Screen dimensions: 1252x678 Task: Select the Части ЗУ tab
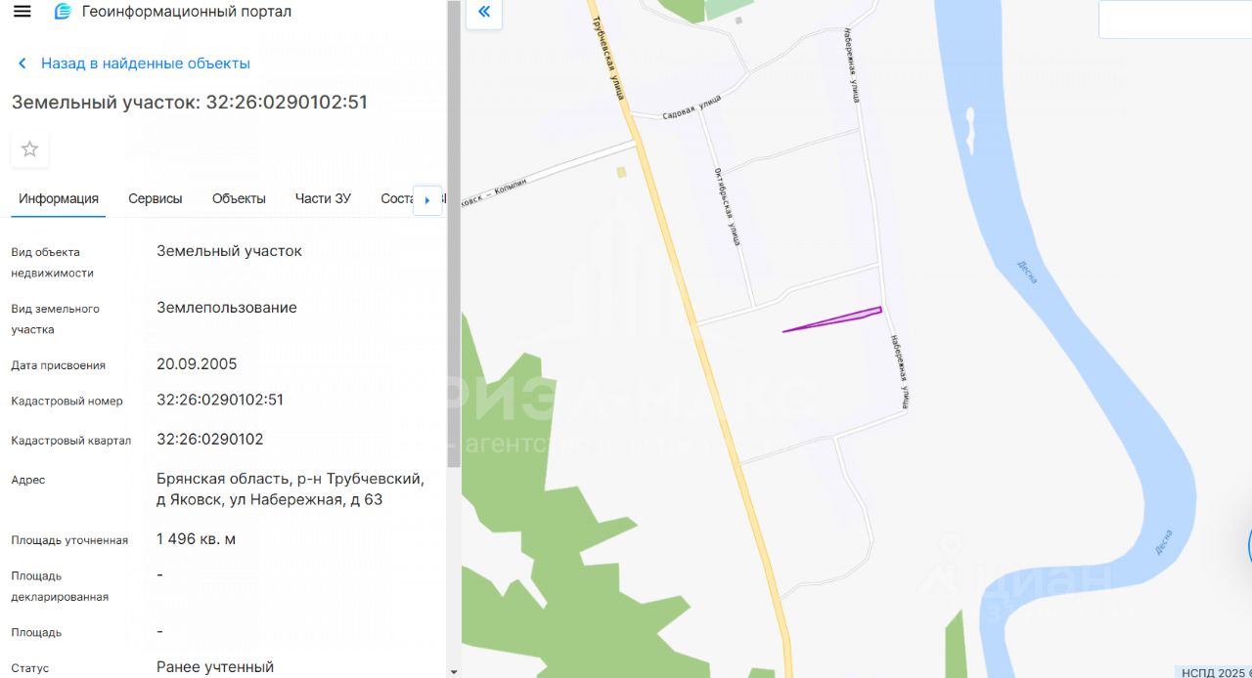(323, 198)
